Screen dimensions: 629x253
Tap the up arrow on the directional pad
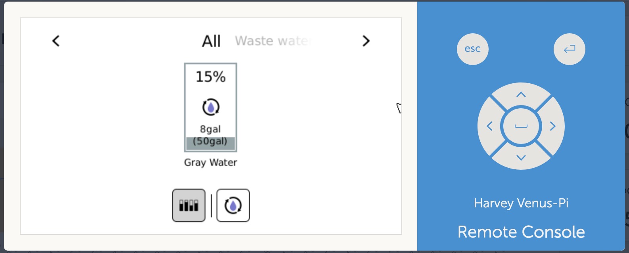(521, 95)
